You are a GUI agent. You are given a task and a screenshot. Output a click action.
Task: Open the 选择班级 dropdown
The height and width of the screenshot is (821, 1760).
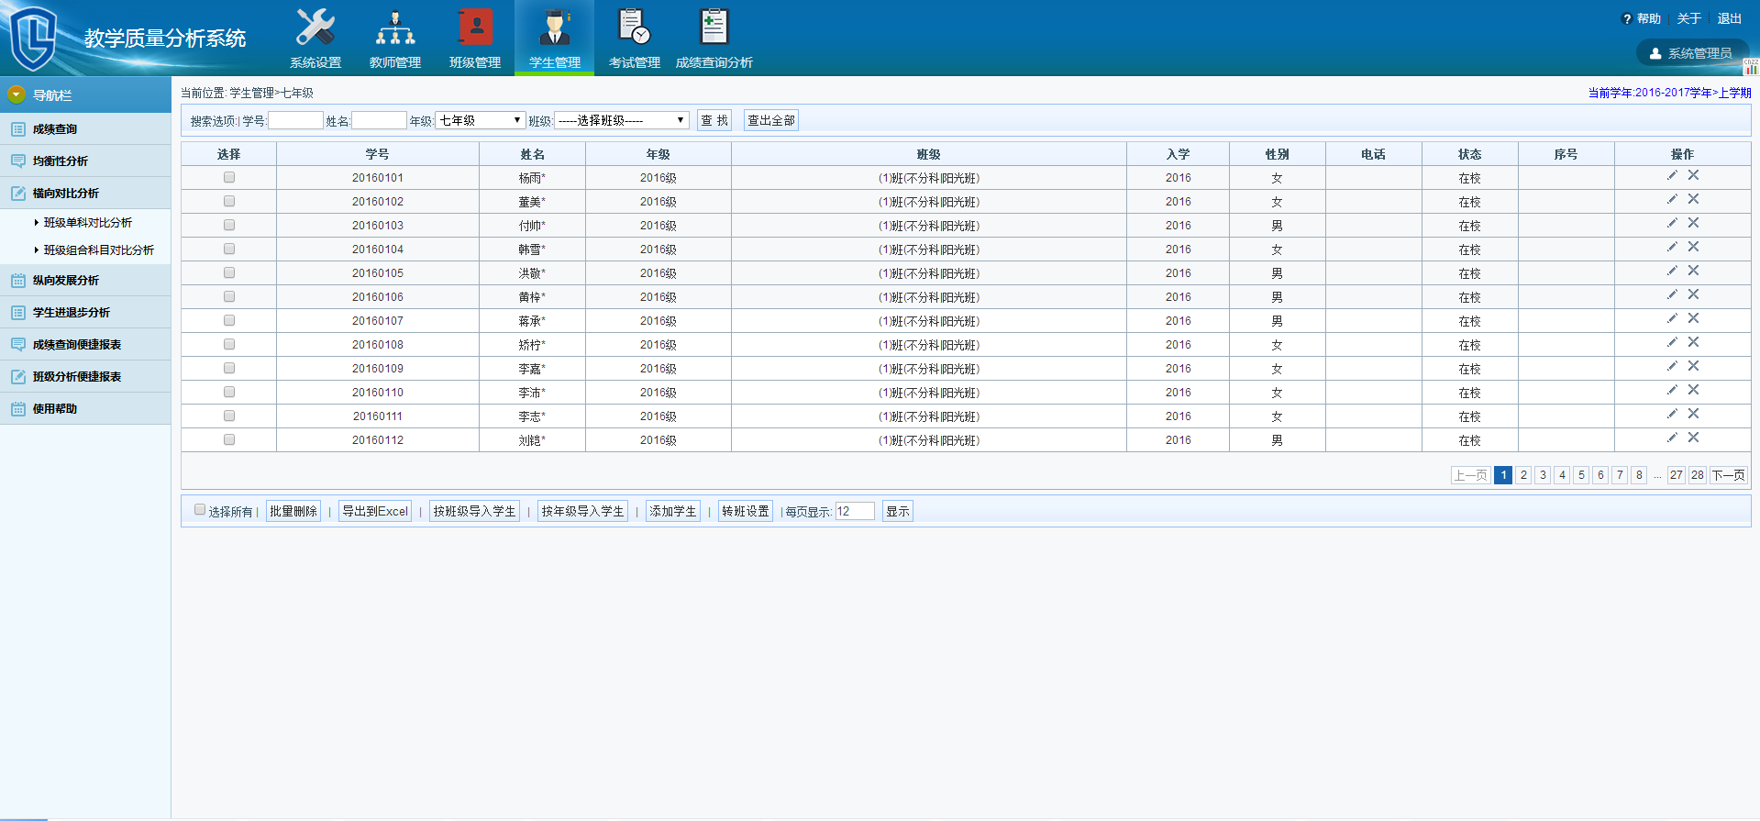click(x=621, y=120)
